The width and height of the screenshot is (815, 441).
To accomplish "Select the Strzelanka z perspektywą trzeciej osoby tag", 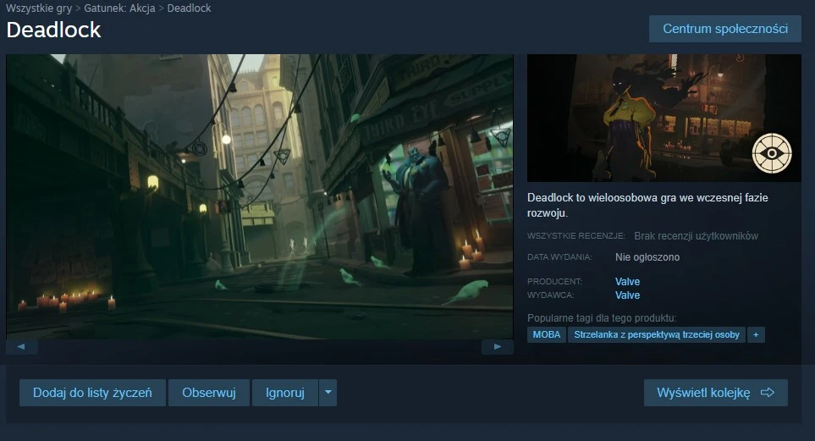I will point(657,334).
